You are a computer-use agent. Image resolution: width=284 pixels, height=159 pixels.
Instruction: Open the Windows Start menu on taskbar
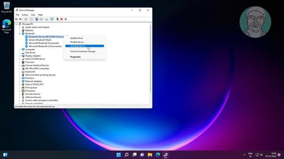(x=118, y=155)
